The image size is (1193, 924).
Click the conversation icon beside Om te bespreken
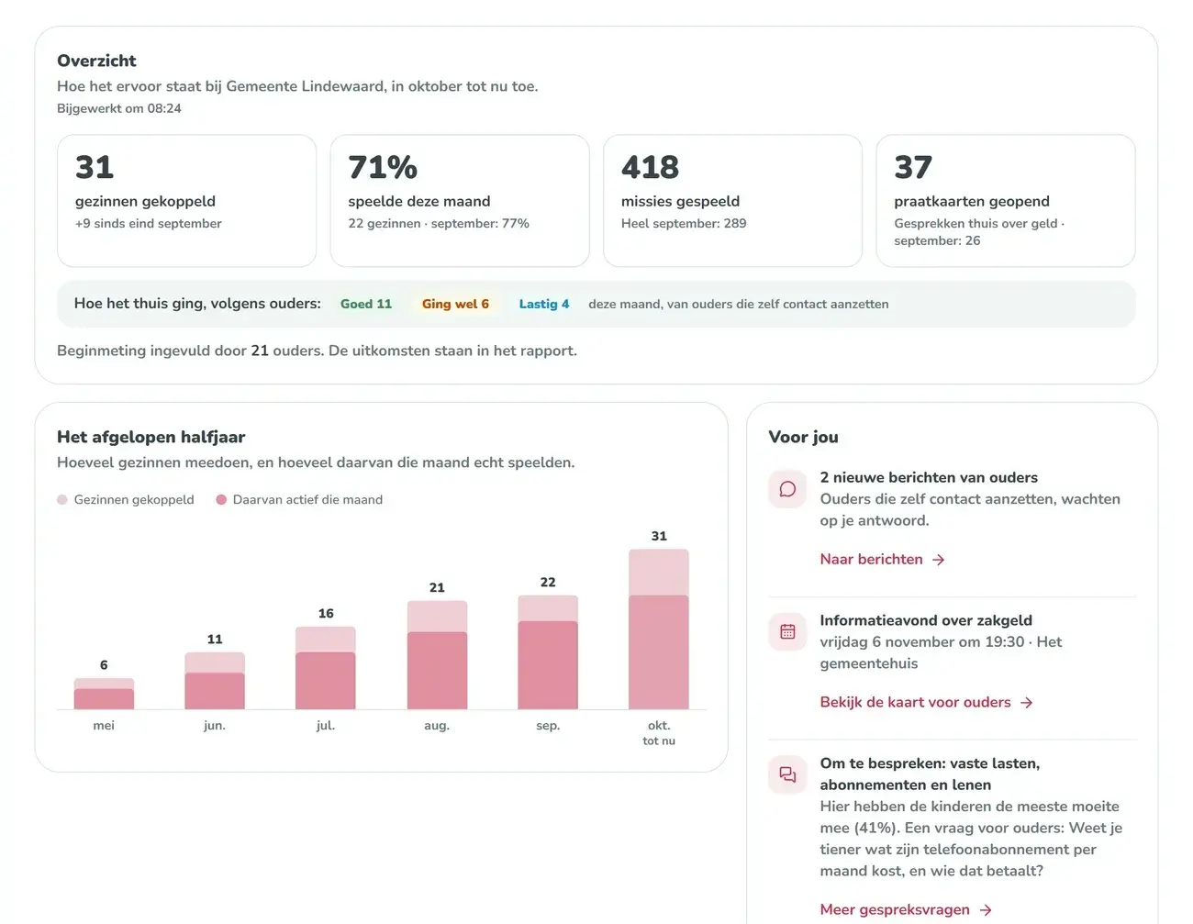[x=787, y=775]
